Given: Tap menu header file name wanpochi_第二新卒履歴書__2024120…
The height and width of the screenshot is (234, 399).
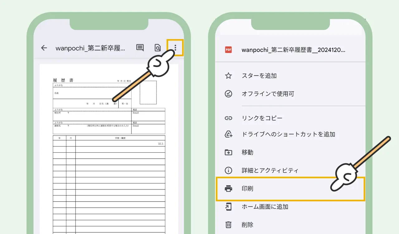Looking at the screenshot, I should 293,50.
